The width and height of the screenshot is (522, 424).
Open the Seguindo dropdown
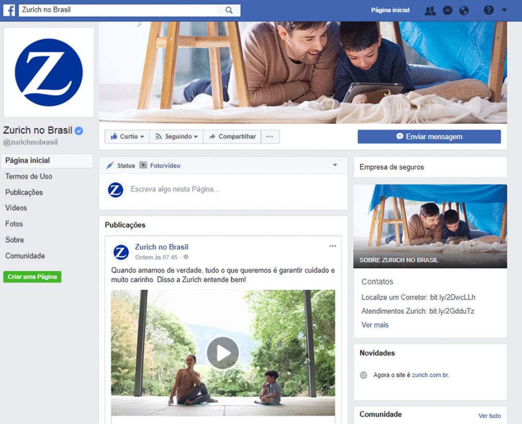coord(177,137)
